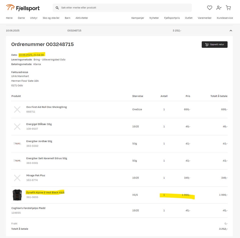This screenshot has height=238, width=240.
Task: Open the shopping cart icon
Action: click(x=228, y=8)
